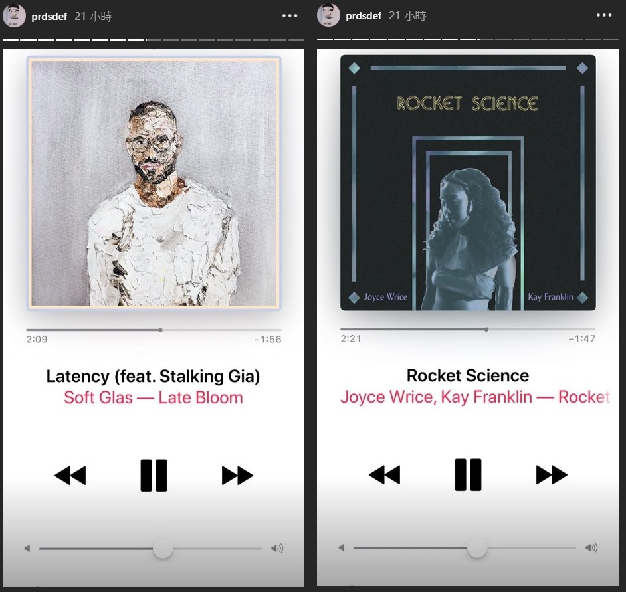
Task: Click the right story's prdsdef profile avatar
Action: coord(328,15)
